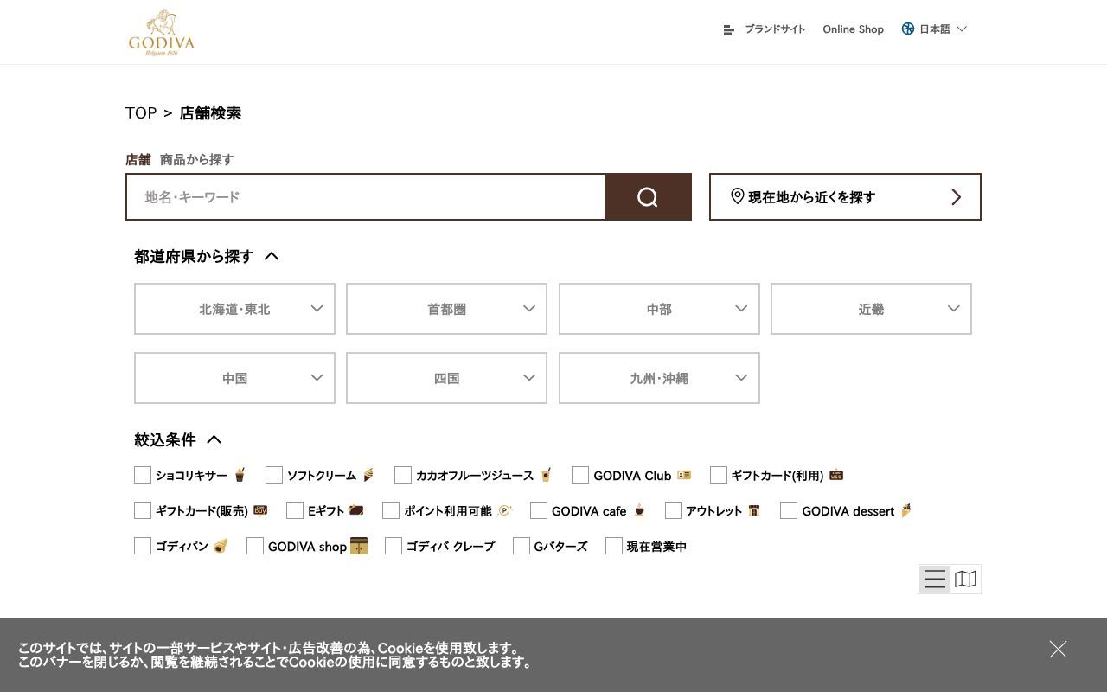Expand the 北海道・東北 region dropdown
Screen dimensions: 1107x692
[234, 309]
